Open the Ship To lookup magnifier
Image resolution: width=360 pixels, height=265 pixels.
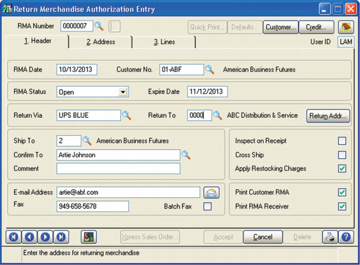tap(87, 141)
